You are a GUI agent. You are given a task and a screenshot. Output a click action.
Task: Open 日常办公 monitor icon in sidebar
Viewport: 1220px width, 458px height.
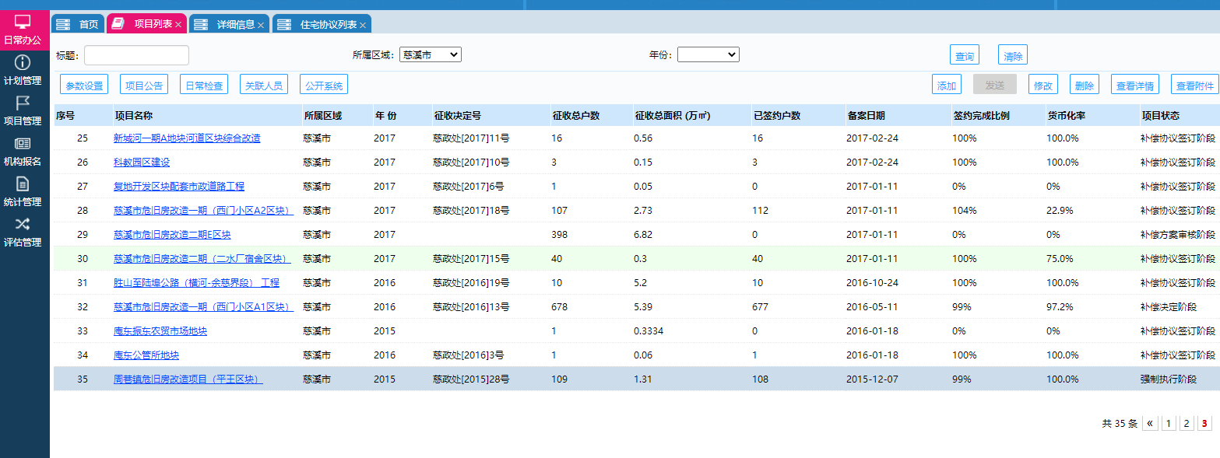[23, 22]
